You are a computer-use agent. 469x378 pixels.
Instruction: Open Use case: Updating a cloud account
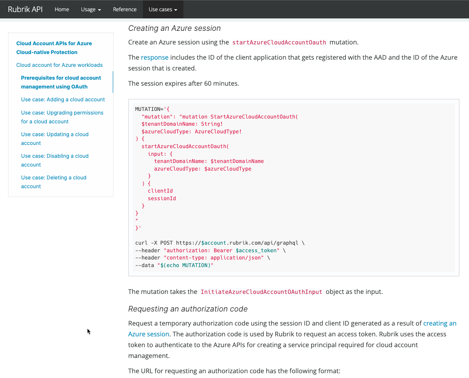pos(55,139)
